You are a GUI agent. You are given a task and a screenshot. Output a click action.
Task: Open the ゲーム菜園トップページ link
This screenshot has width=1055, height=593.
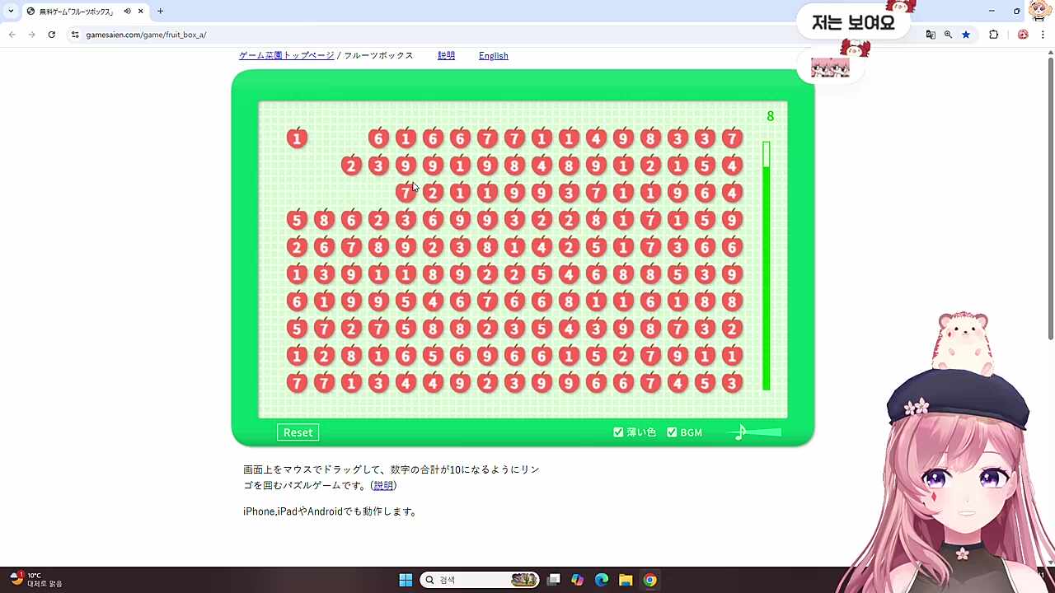[287, 56]
